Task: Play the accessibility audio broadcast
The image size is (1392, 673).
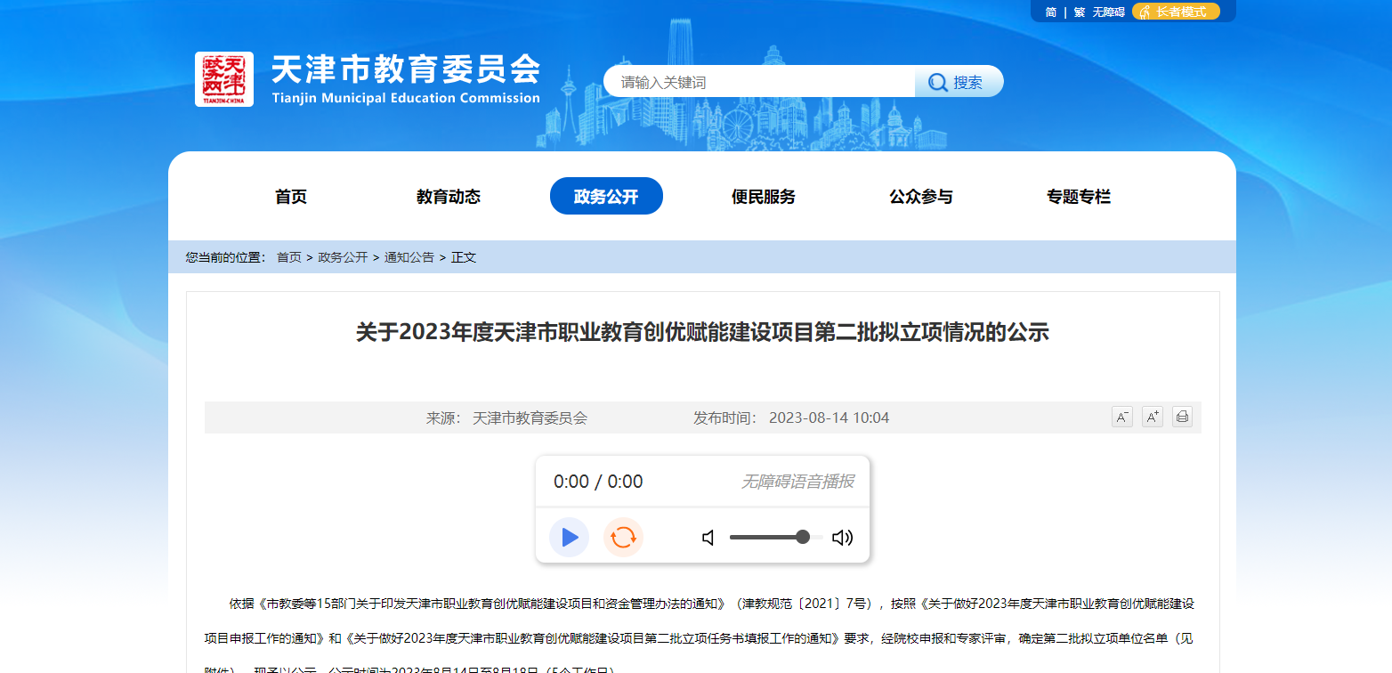Action: (570, 537)
